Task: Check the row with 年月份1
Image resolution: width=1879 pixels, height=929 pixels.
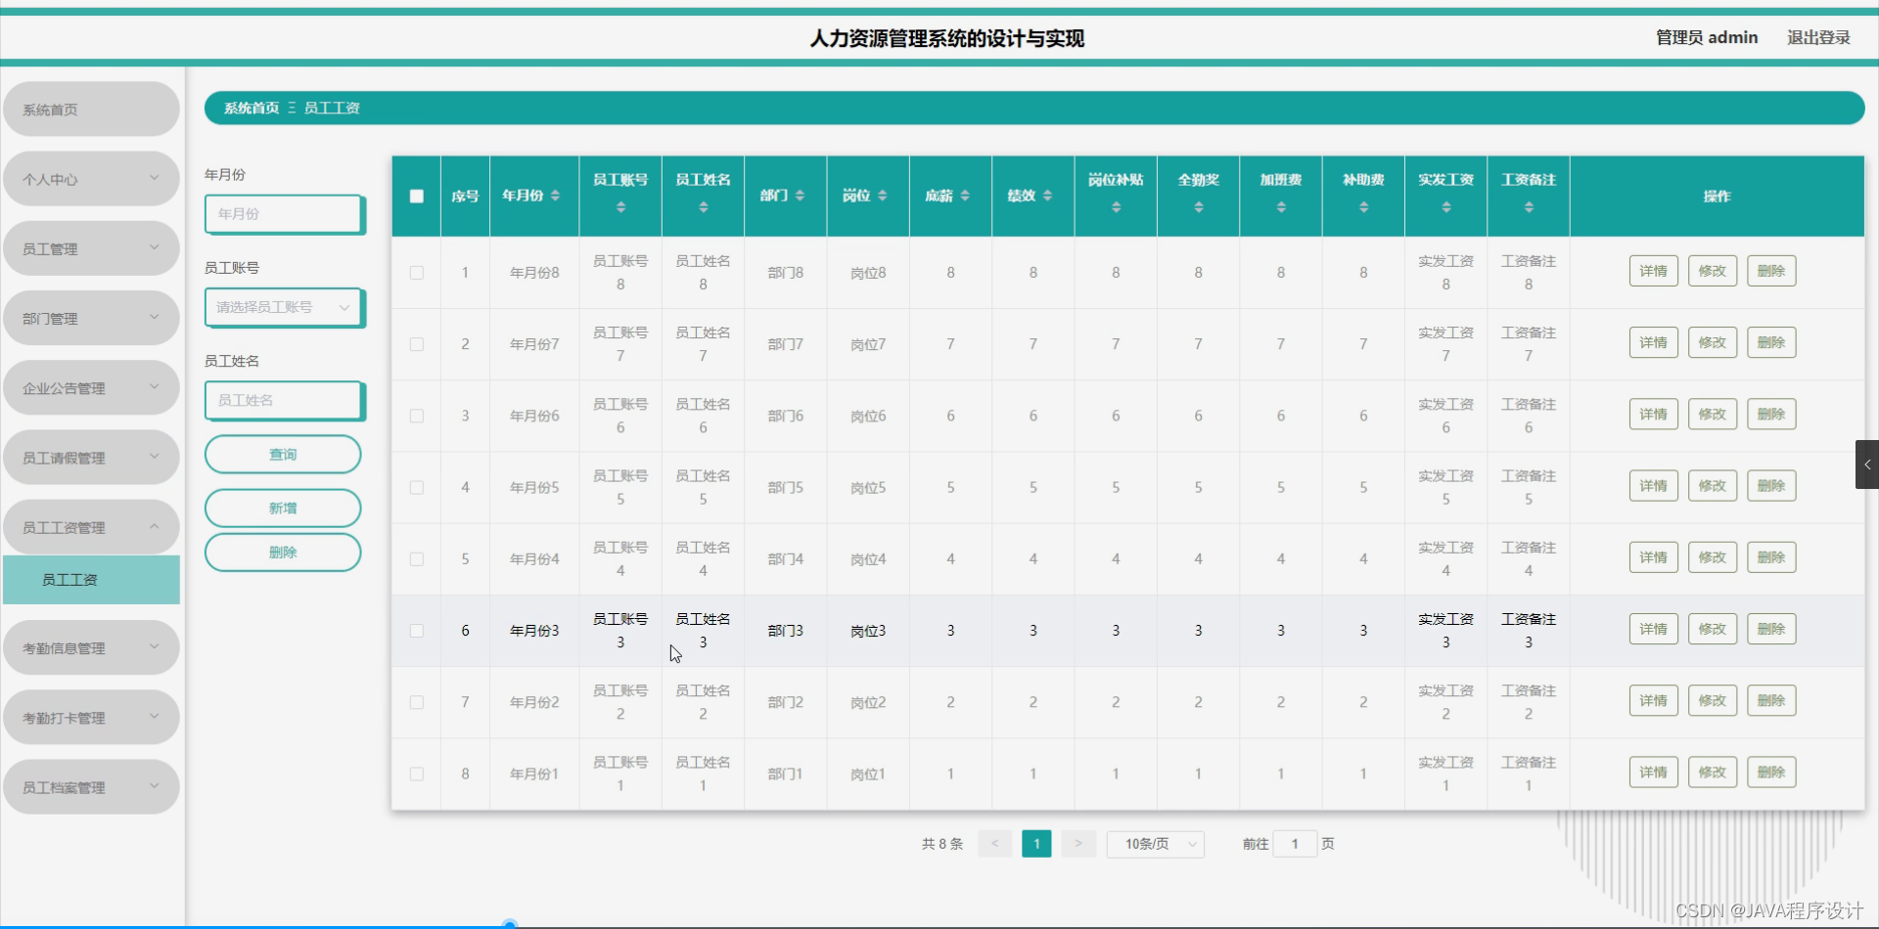Action: pos(417,774)
